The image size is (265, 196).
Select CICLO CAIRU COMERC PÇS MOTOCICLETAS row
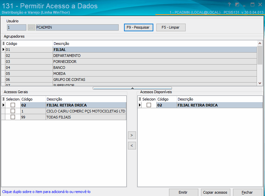pos(64,111)
